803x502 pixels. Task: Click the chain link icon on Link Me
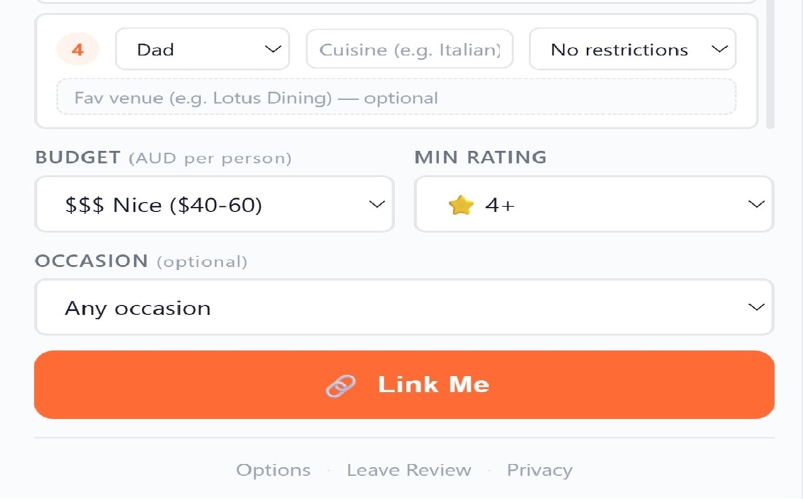coord(341,386)
